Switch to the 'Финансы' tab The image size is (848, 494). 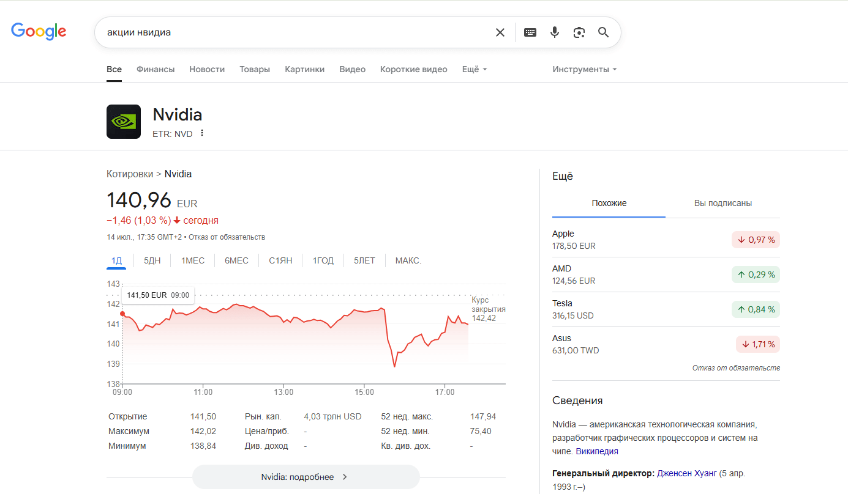(156, 70)
